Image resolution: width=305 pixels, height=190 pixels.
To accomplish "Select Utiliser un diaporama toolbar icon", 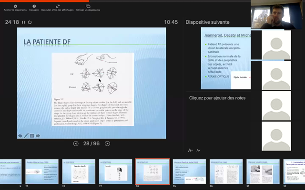I will (x=88, y=6).
